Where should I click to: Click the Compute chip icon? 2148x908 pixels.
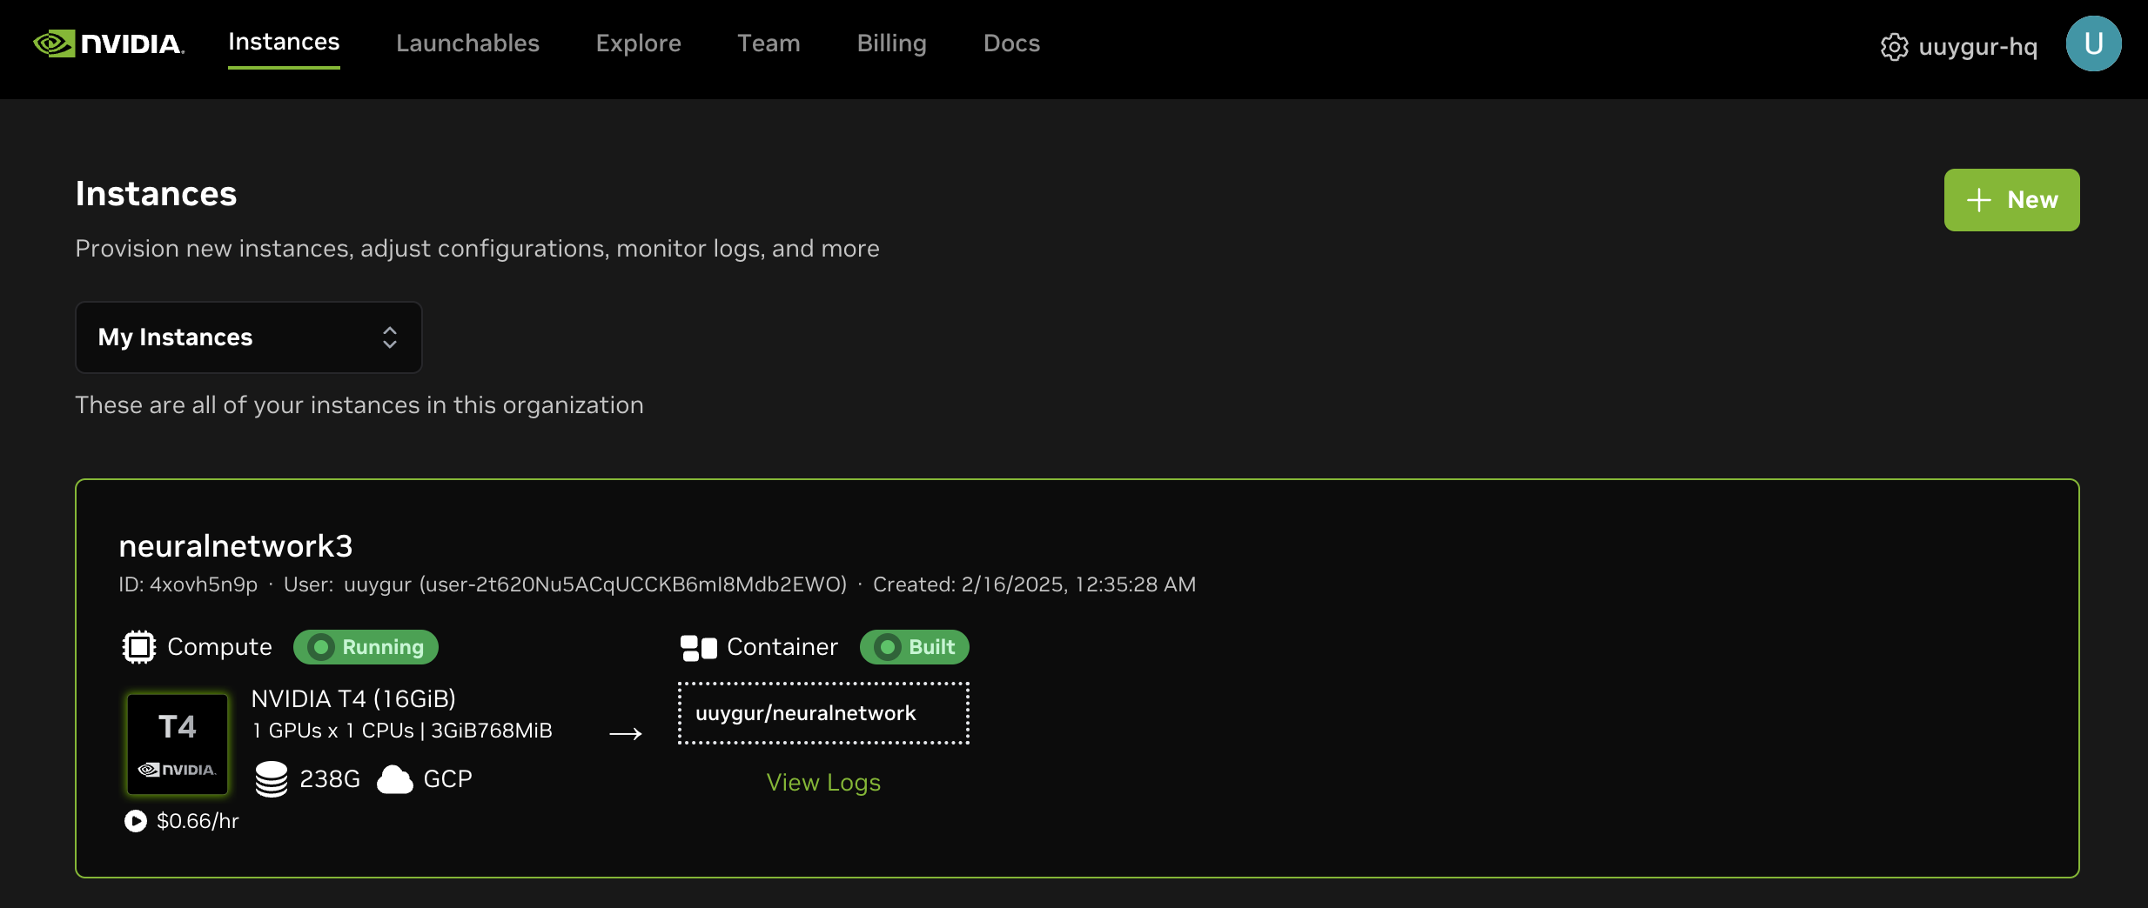[x=138, y=647]
